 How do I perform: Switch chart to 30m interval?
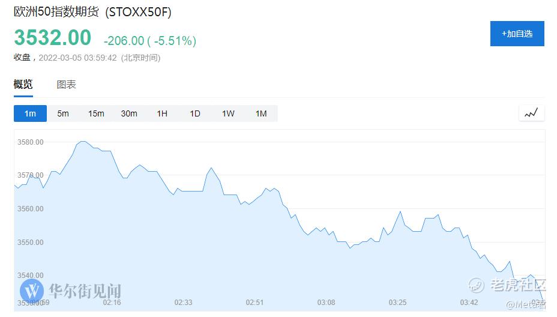pos(129,113)
